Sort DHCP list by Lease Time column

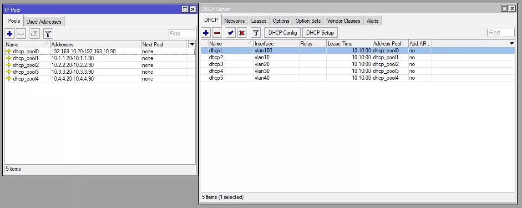(349, 44)
